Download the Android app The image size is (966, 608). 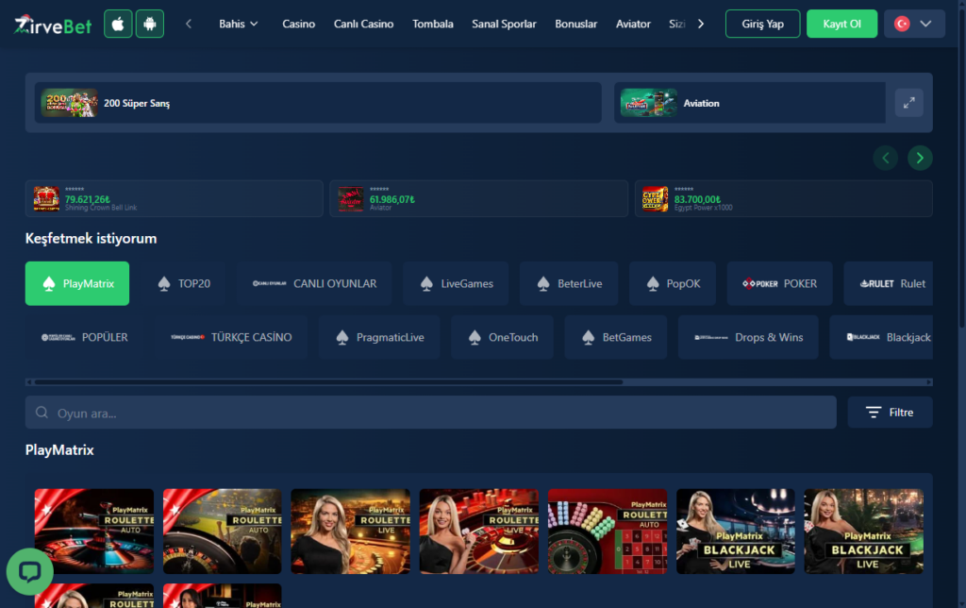click(150, 24)
